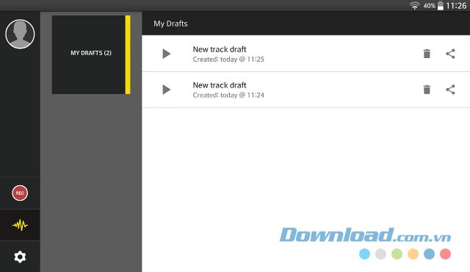This screenshot has width=470, height=272.
Task: Start recording with the REC button
Action: (20, 193)
